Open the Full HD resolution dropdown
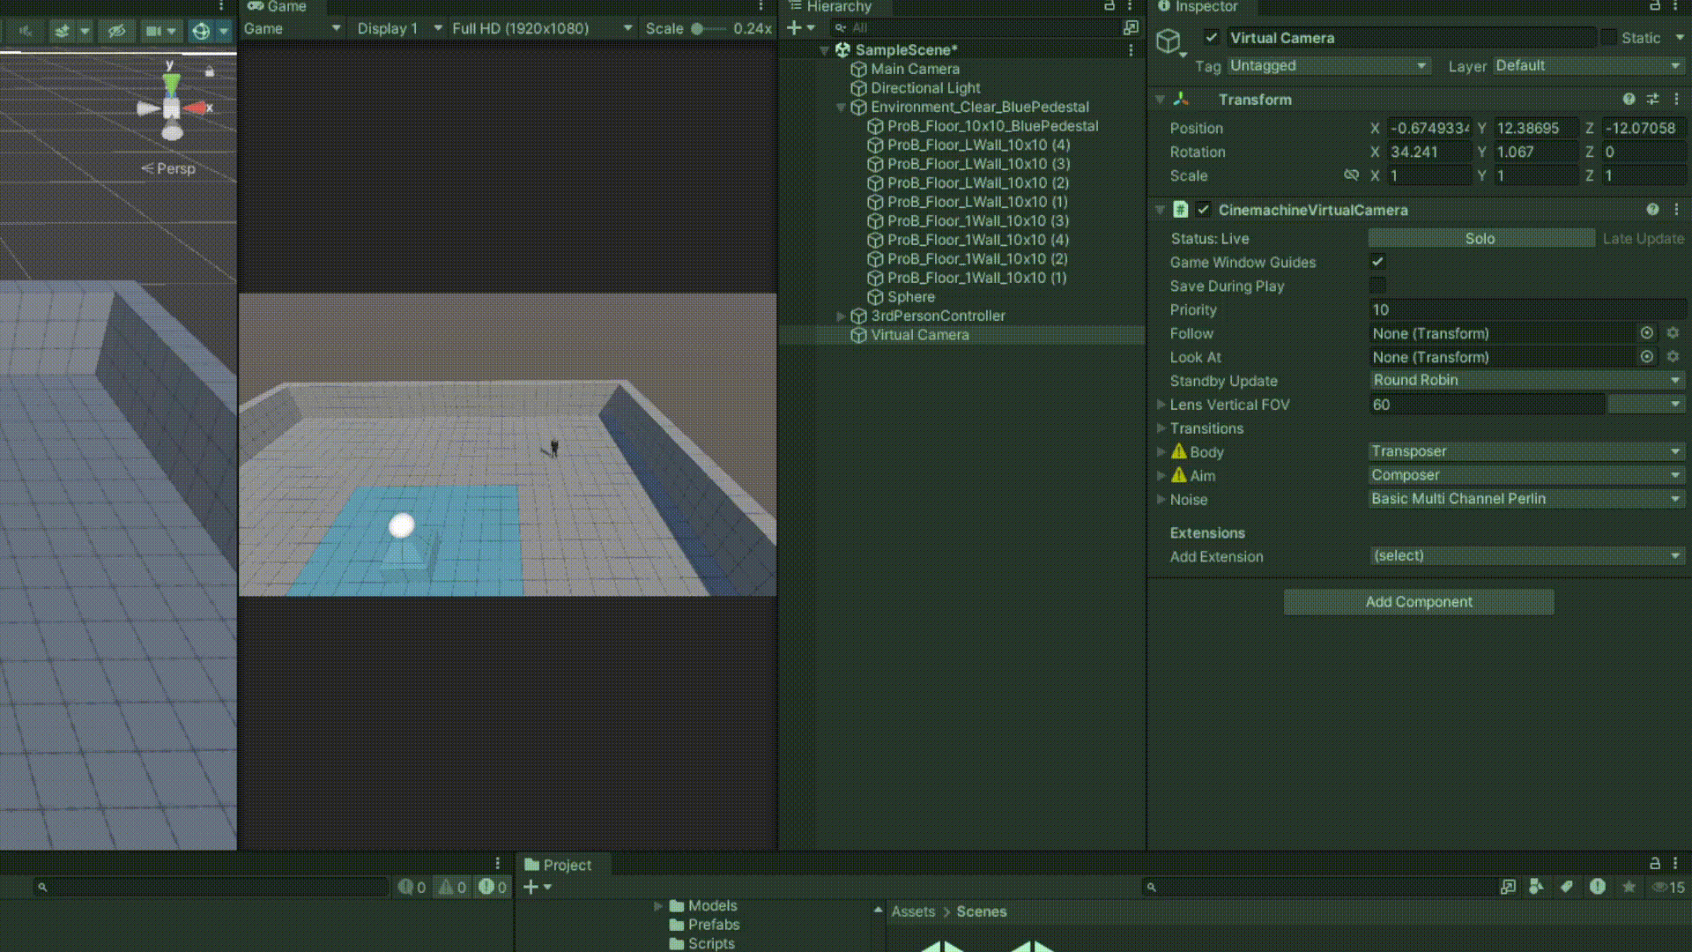Screen dimensions: 1692x952 541,28
